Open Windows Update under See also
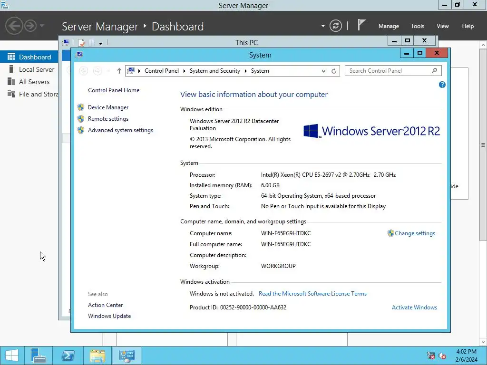 click(109, 316)
